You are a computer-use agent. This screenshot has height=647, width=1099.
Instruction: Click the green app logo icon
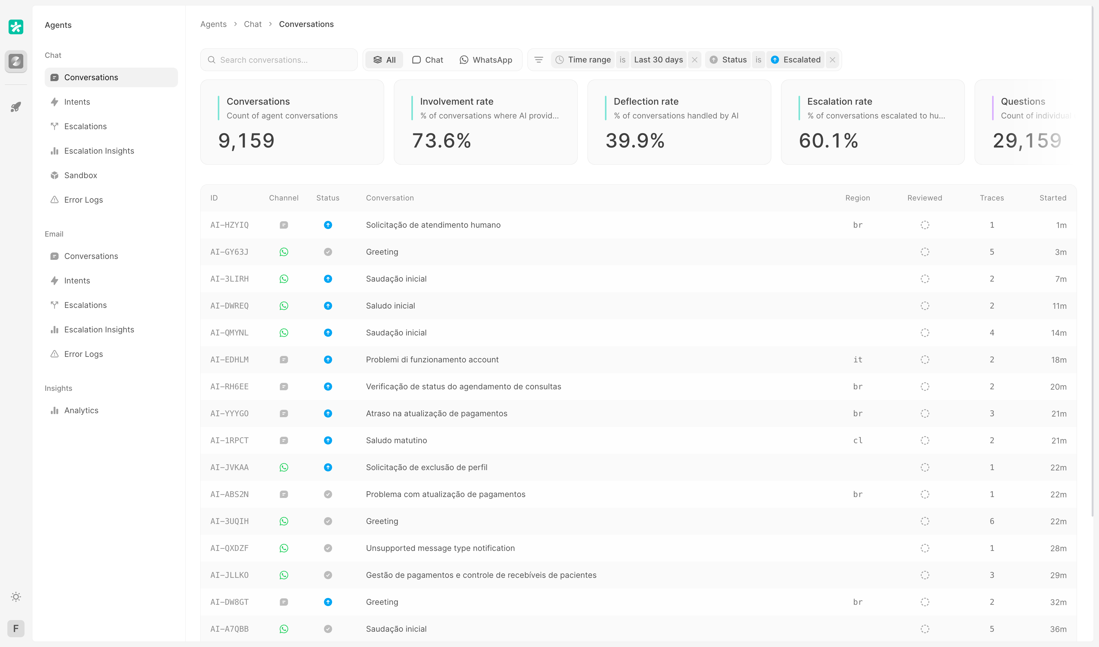(x=16, y=27)
